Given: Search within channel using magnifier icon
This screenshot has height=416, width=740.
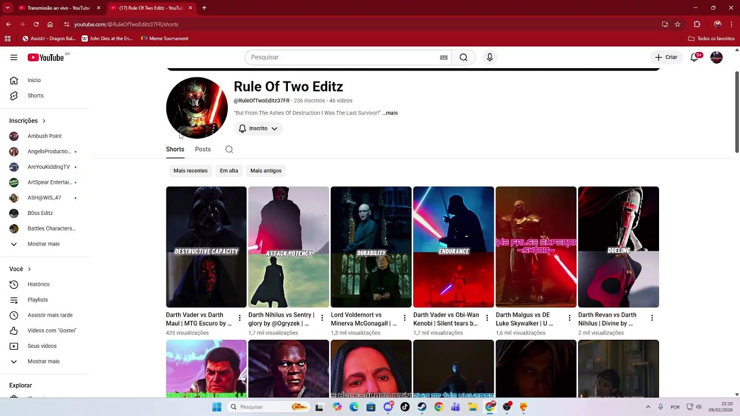Looking at the screenshot, I should [229, 149].
